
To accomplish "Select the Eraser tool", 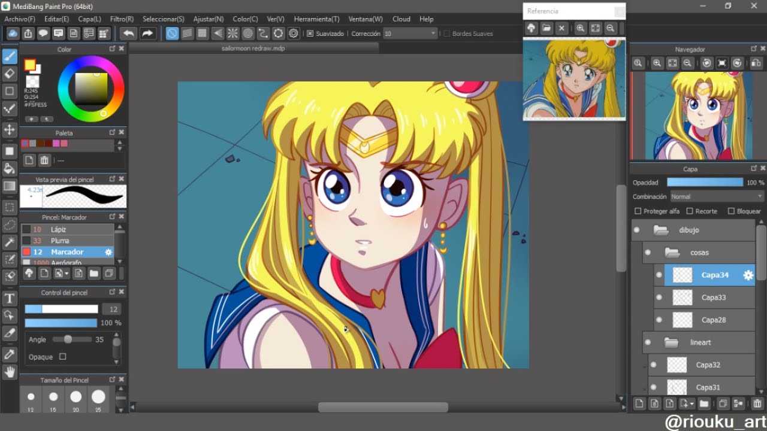I will point(10,74).
